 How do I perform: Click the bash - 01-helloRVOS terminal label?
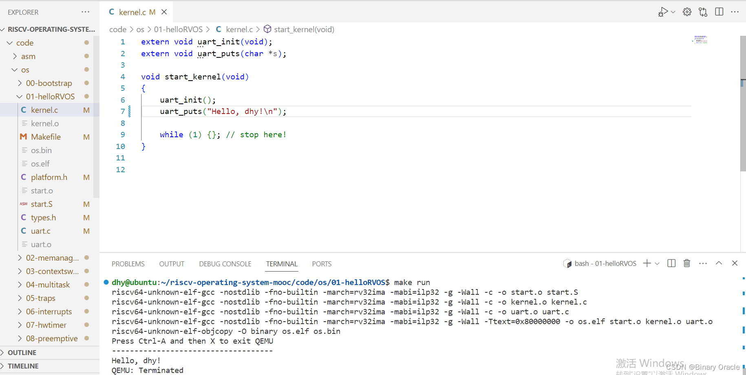(600, 263)
